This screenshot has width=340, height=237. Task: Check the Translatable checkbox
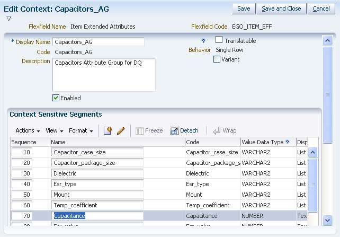click(x=219, y=40)
